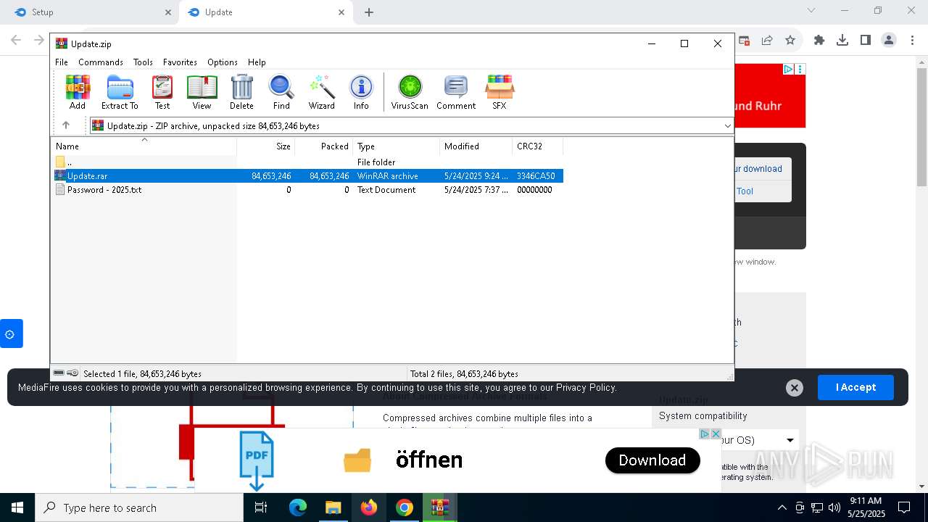Image resolution: width=928 pixels, height=522 pixels.
Task: Open the browser tab search chevron
Action: [x=811, y=10]
